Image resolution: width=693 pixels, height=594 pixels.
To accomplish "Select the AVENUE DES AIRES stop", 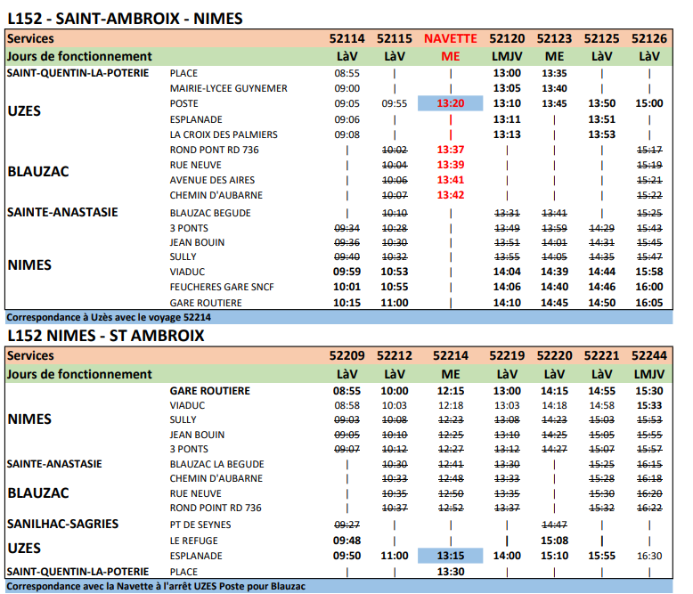I will point(212,180).
